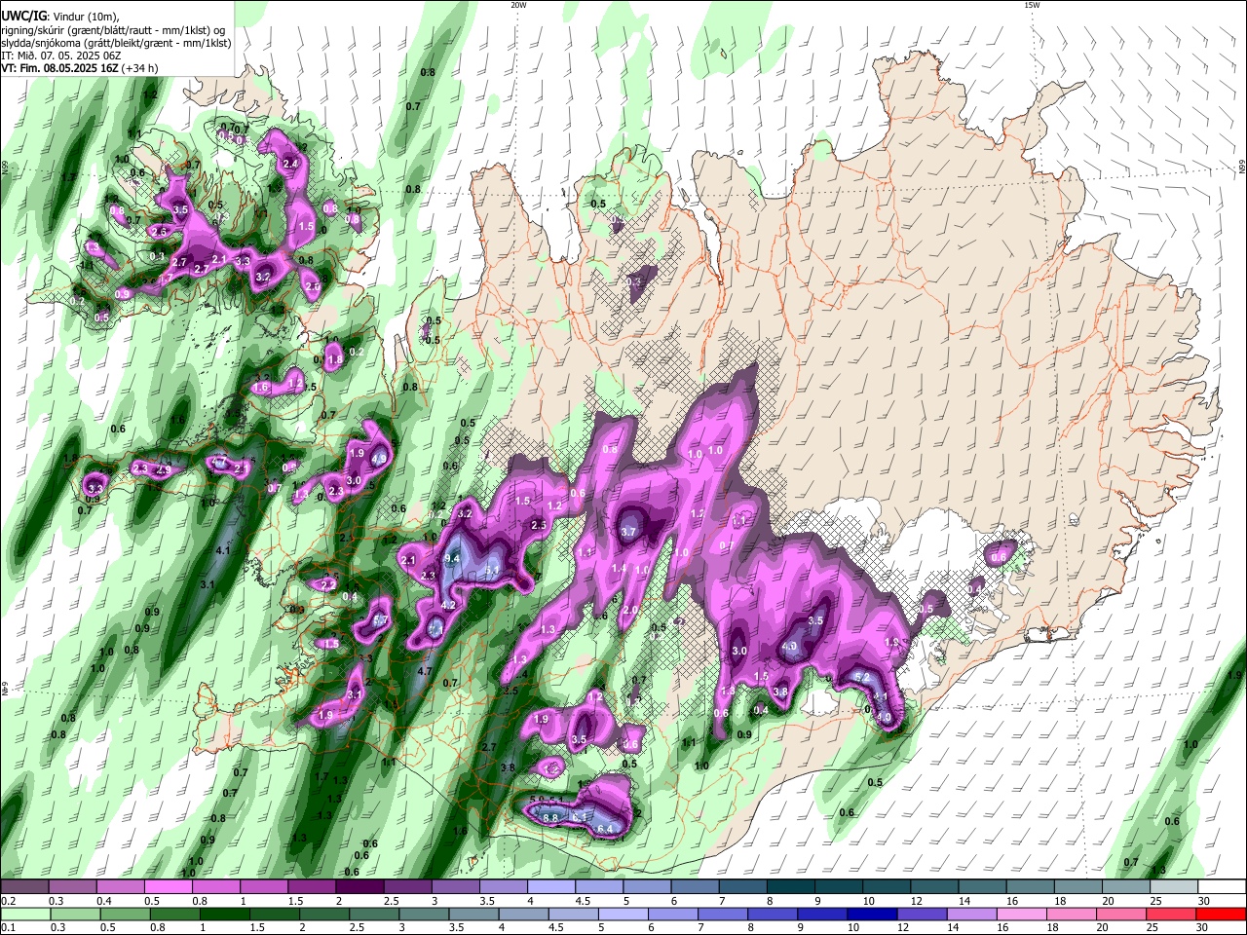Click the '5.2' precipitation value on the map
This screenshot has height=935, width=1247.
(861, 676)
